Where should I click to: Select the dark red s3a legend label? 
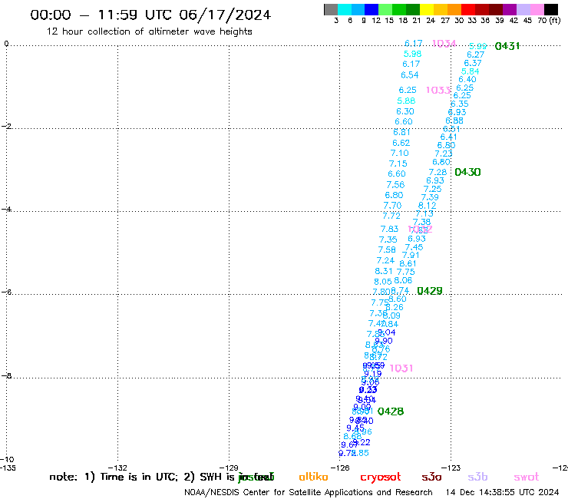point(431,477)
